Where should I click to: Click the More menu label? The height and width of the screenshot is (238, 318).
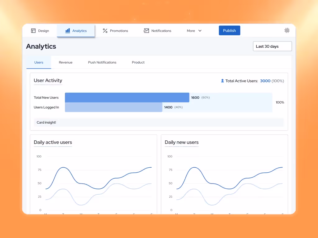pyautogui.click(x=191, y=31)
